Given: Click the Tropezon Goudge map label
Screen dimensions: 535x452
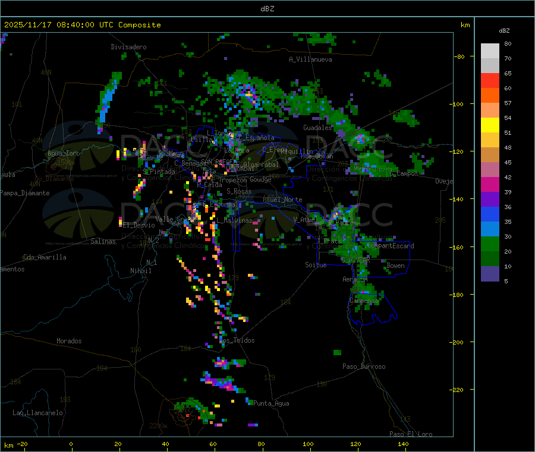Looking at the screenshot, I should tap(245, 179).
